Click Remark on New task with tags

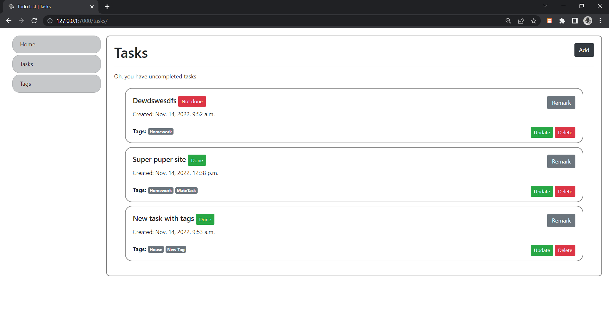click(x=561, y=220)
